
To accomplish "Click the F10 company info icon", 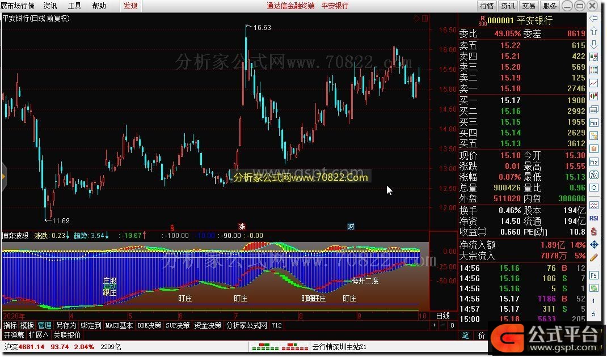I will click(593, 123).
